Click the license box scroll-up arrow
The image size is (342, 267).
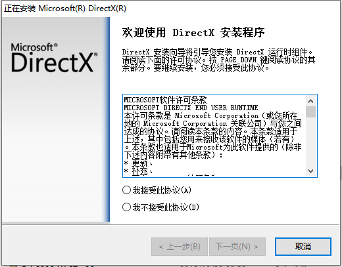pyautogui.click(x=310, y=101)
